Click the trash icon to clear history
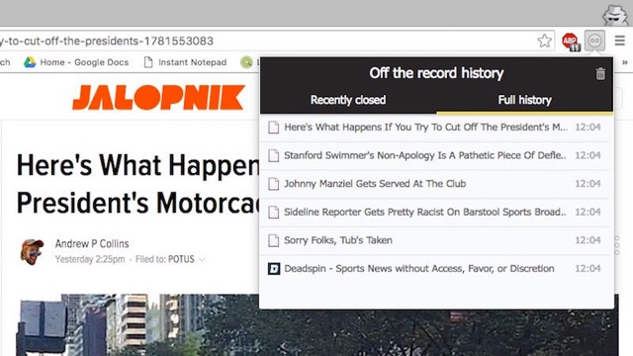This screenshot has height=356, width=633. click(600, 74)
